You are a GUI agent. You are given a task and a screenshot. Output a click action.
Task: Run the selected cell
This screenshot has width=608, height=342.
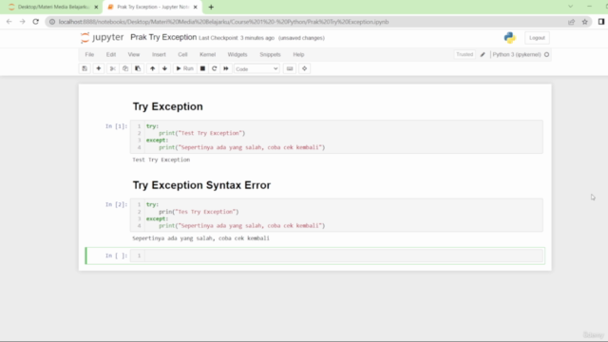(184, 68)
